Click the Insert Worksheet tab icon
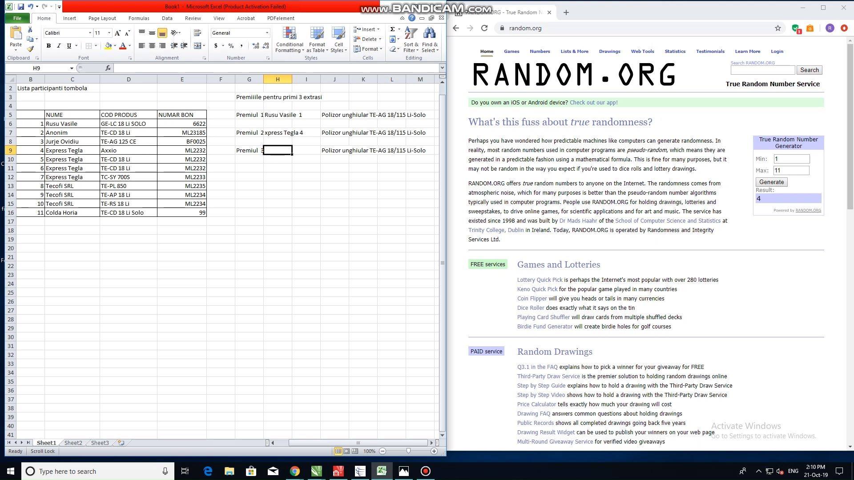The image size is (854, 480). click(x=121, y=443)
